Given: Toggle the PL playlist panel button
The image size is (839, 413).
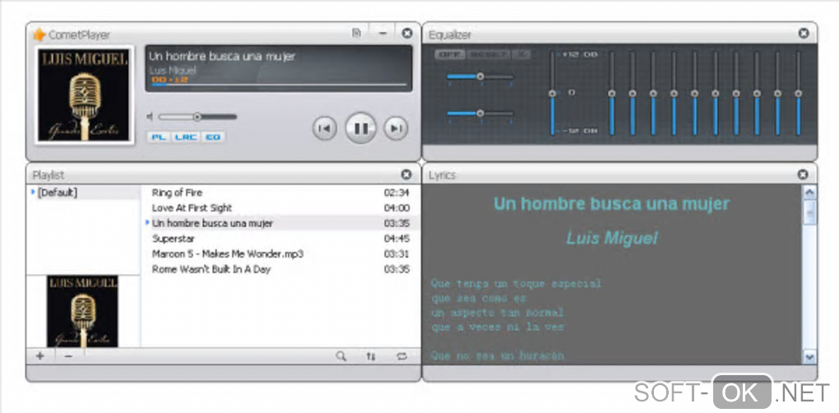Looking at the screenshot, I should (158, 137).
